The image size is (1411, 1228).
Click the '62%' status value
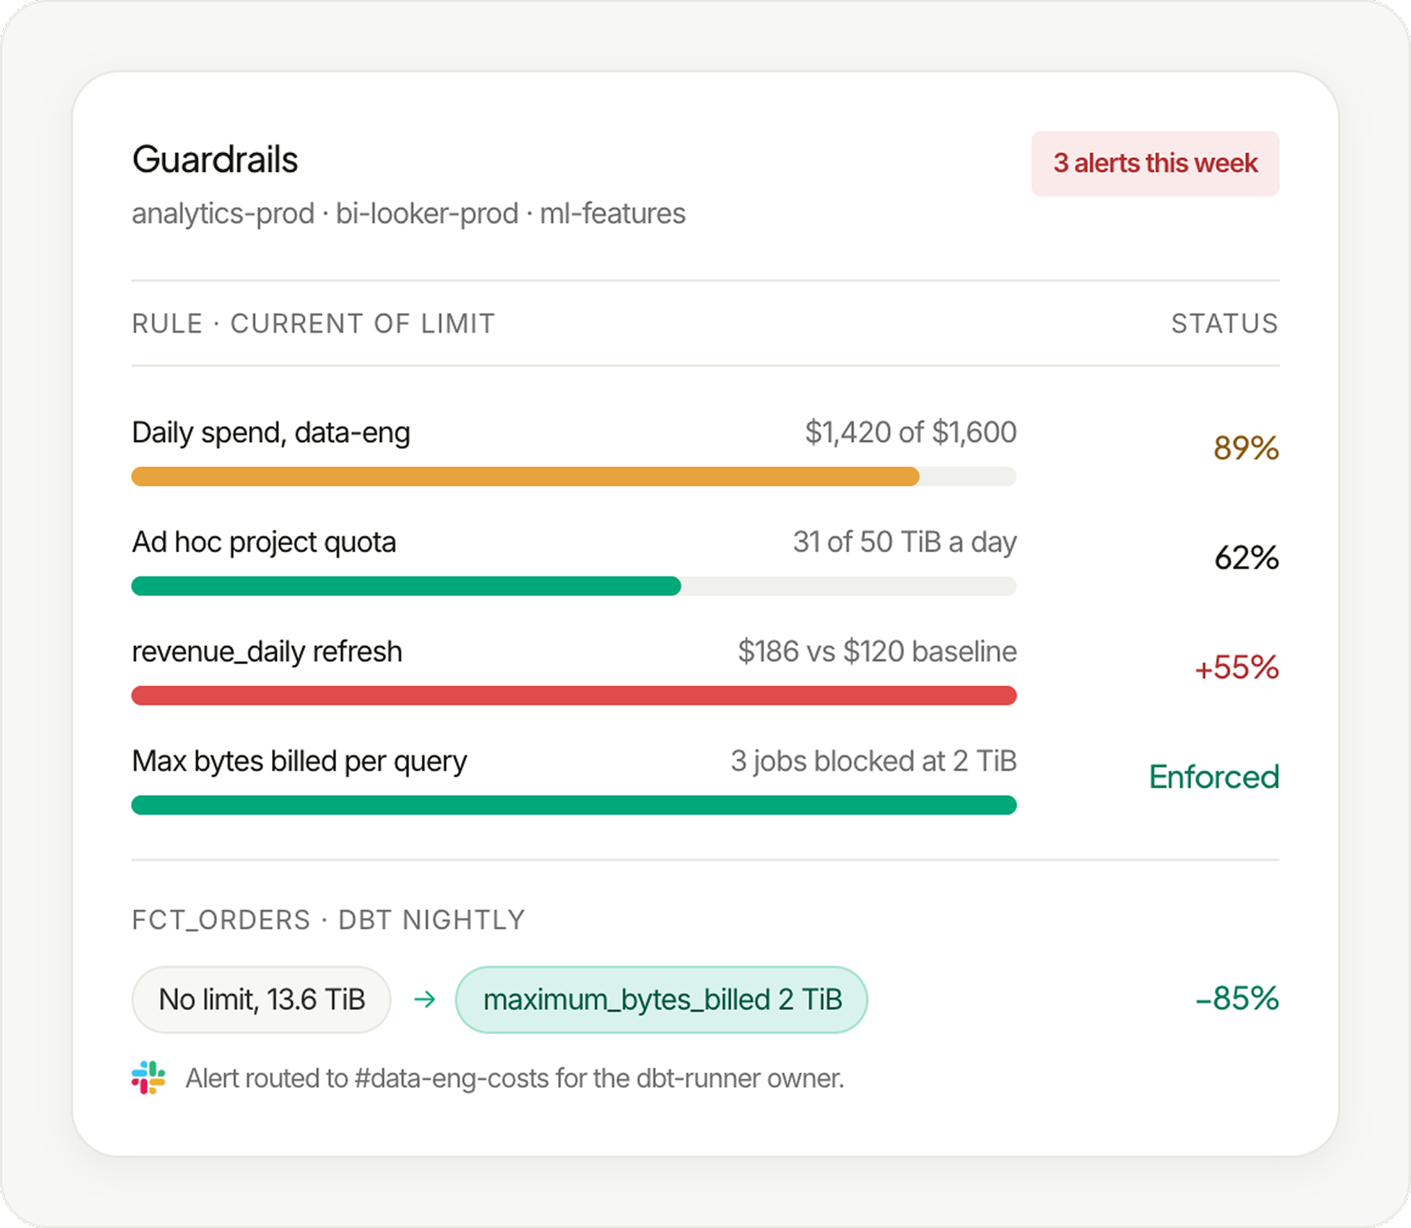tap(1246, 558)
